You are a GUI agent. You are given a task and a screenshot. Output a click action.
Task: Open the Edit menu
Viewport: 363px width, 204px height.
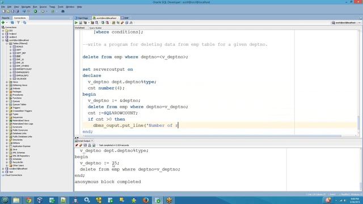(x=9, y=7)
